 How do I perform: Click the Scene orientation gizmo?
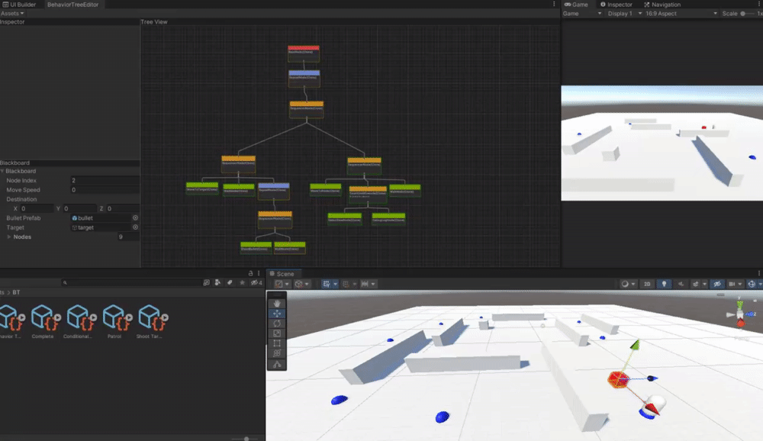click(740, 314)
